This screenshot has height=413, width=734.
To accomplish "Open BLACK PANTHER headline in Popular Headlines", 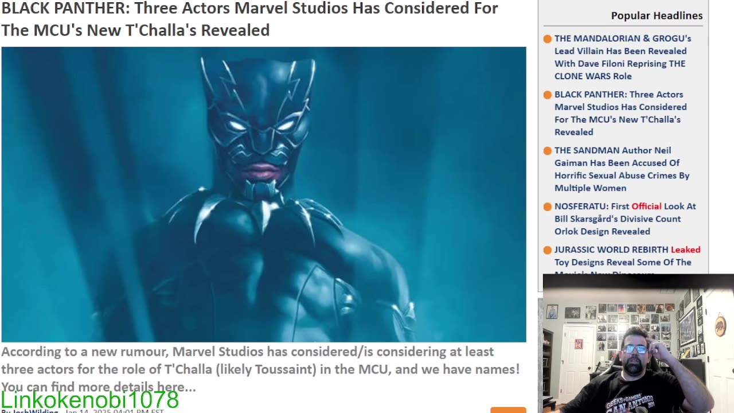I will (x=620, y=113).
